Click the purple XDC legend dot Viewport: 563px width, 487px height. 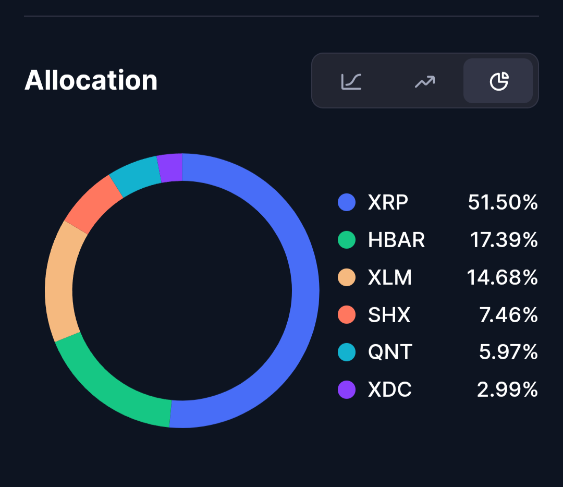point(347,389)
